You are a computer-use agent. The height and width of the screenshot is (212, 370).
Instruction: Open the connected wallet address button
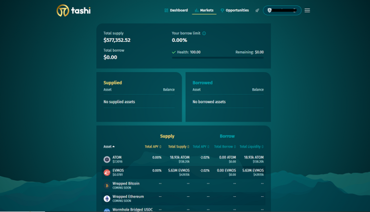[283, 10]
